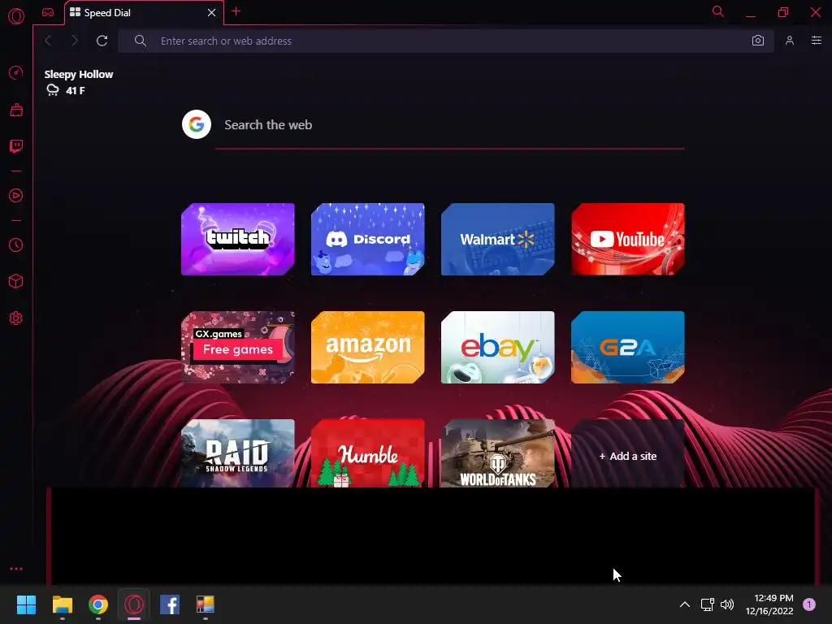Image resolution: width=832 pixels, height=624 pixels.
Task: Open the Windows Start menu
Action: pyautogui.click(x=26, y=604)
